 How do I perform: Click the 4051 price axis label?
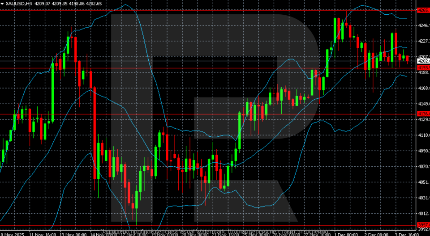coord(423,182)
